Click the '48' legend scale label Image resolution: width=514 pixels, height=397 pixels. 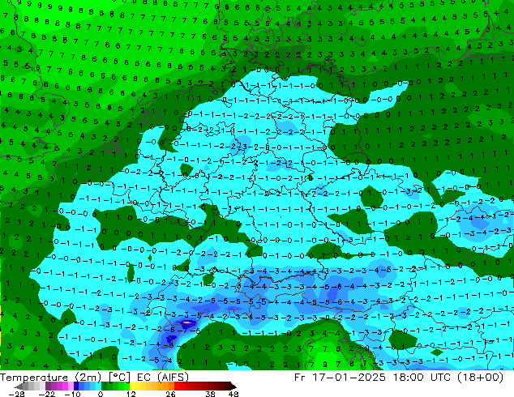233,394
